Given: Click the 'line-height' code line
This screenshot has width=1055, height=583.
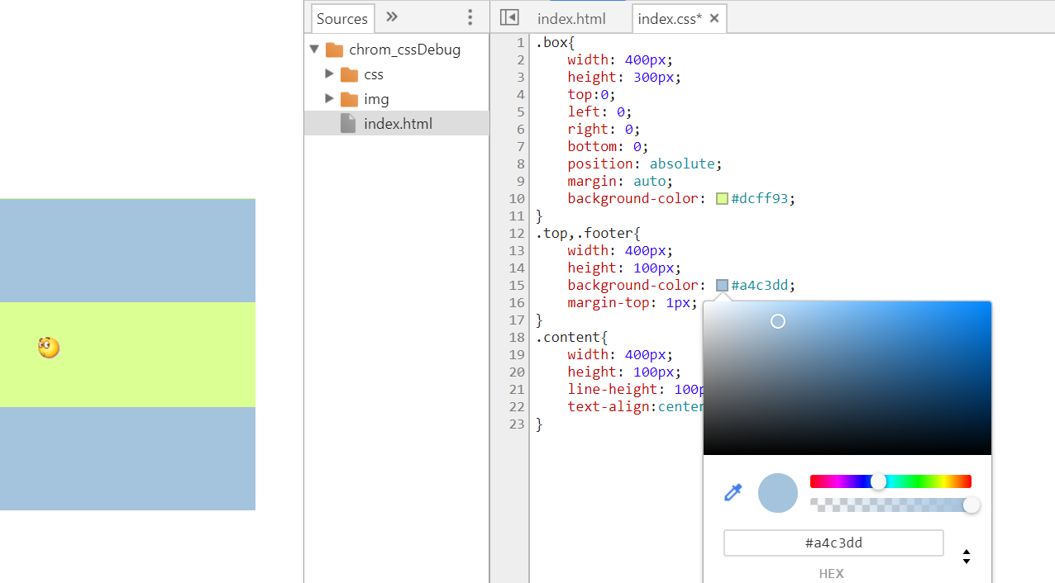Looking at the screenshot, I should point(635,389).
